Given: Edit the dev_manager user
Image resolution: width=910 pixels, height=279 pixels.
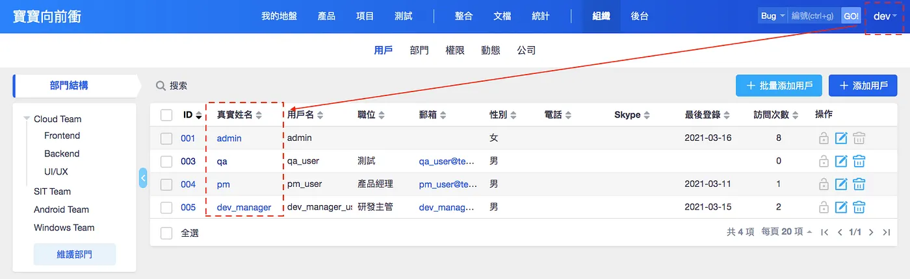Looking at the screenshot, I should (x=841, y=208).
